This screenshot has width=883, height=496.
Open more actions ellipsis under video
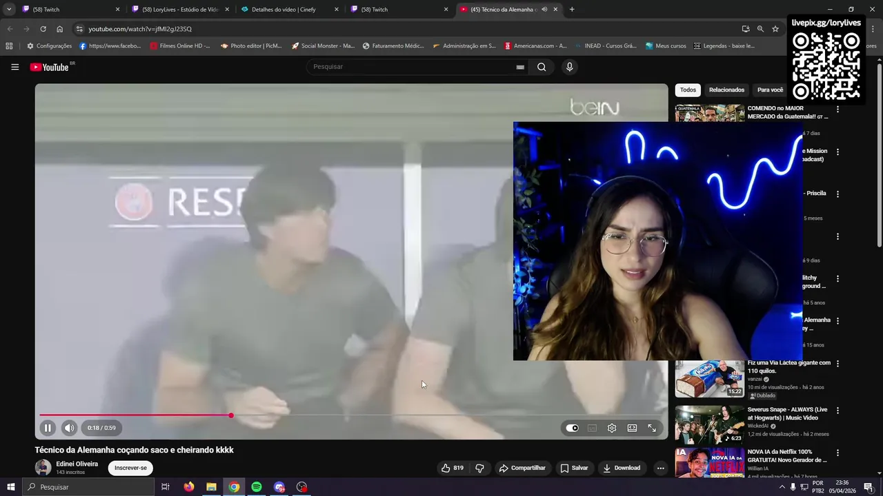pos(660,468)
